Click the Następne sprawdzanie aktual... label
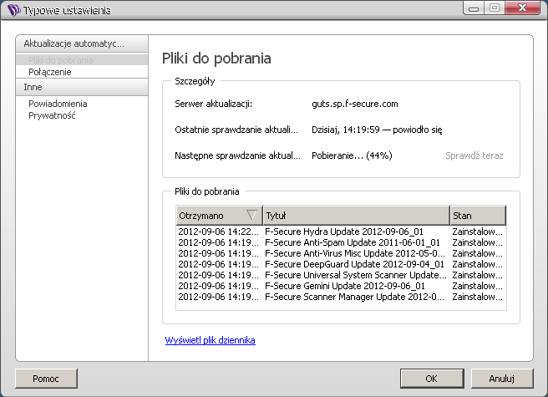 pos(237,155)
